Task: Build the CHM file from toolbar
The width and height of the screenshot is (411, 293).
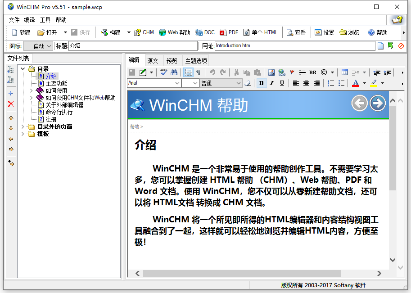Action: coord(143,32)
